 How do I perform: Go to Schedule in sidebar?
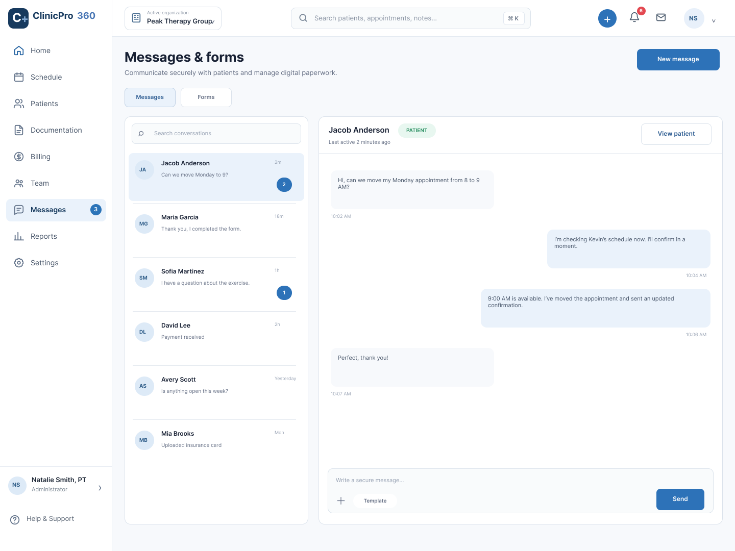[56, 77]
